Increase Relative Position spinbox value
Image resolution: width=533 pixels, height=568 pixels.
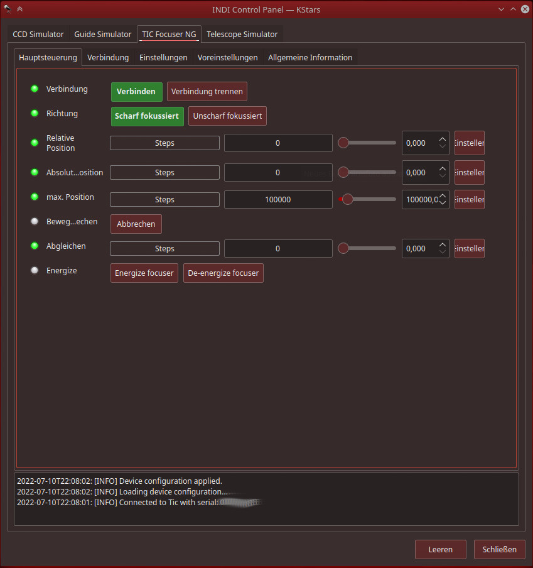(x=443, y=139)
